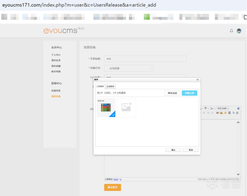Click upload status text 共1个 (18B)

pyautogui.click(x=111, y=93)
